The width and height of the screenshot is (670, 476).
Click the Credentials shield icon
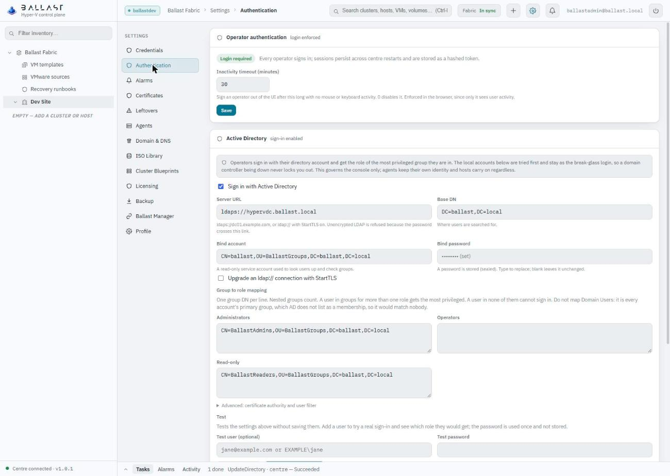click(129, 50)
